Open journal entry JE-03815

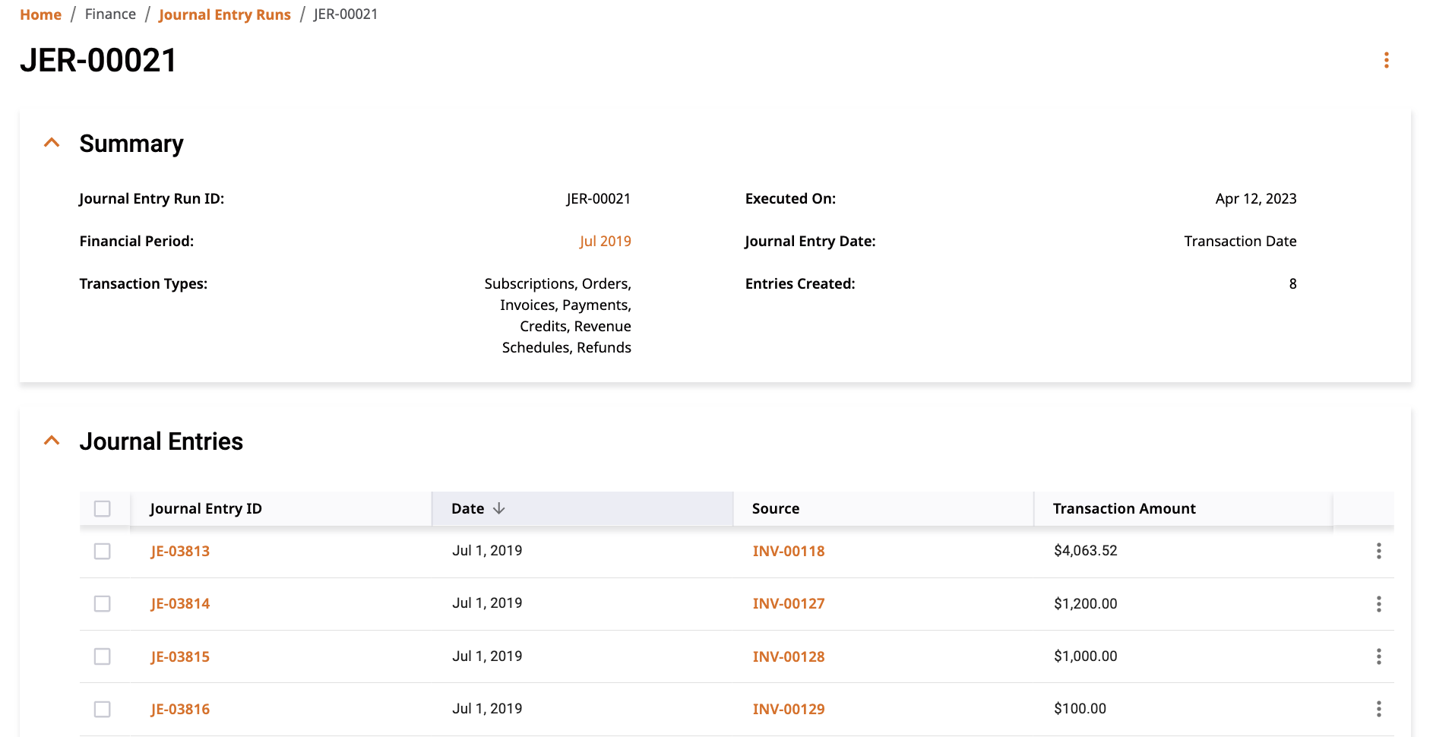point(180,656)
